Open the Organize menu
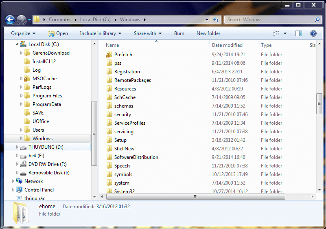This screenshot has height=229, width=326. tap(23, 33)
